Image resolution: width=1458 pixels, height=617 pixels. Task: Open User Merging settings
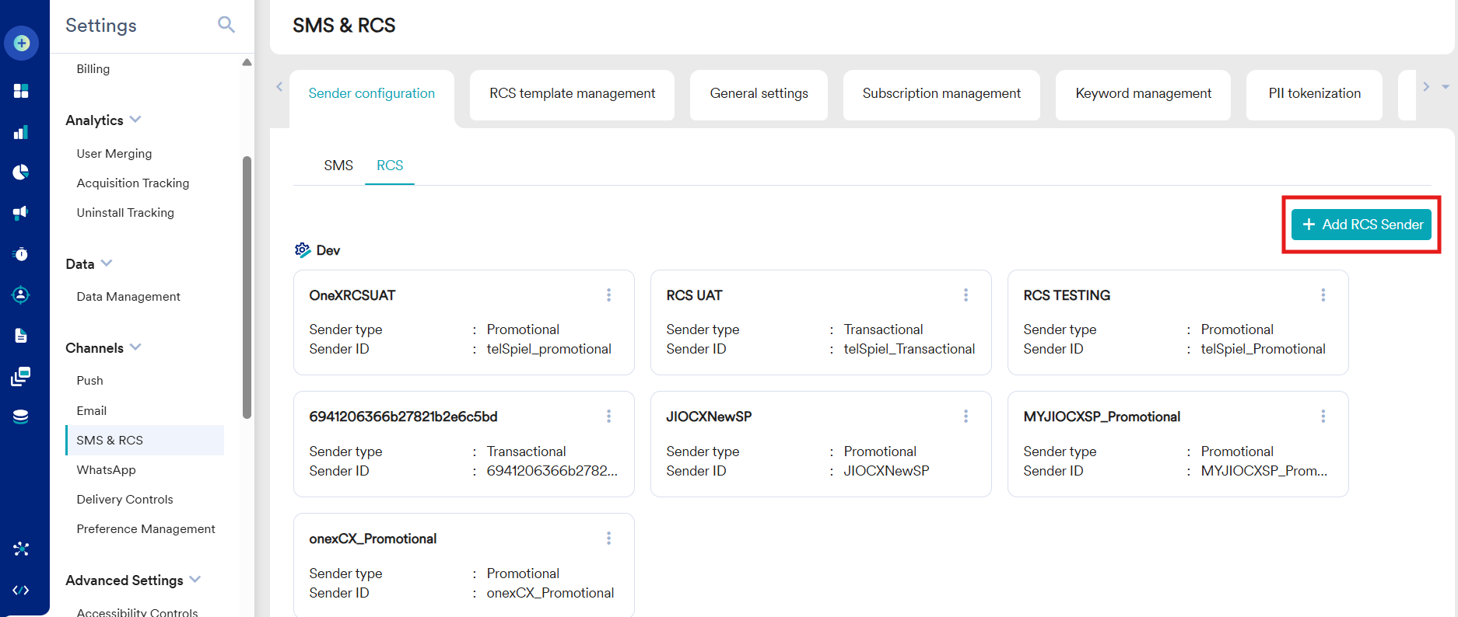[x=114, y=154]
